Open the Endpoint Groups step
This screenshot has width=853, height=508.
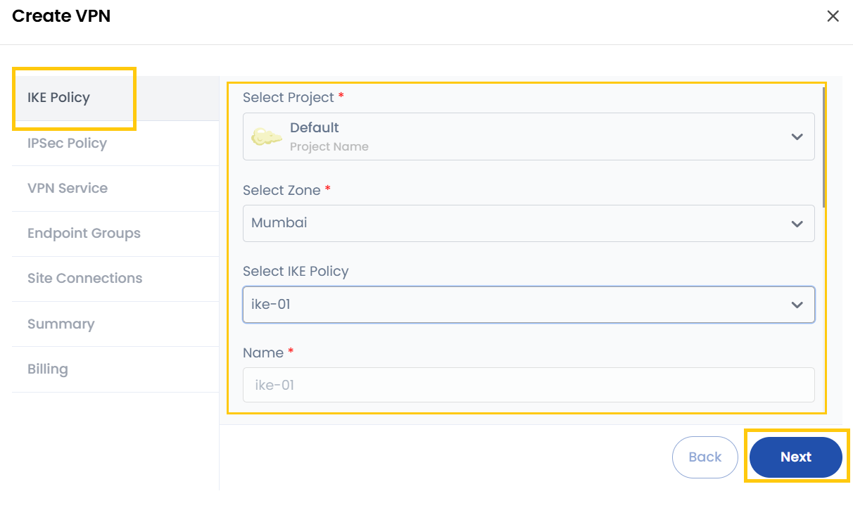[x=84, y=234]
